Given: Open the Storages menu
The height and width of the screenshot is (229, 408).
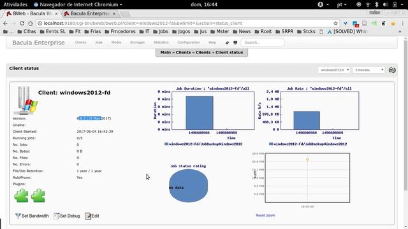Looking at the screenshot, I should (x=138, y=43).
